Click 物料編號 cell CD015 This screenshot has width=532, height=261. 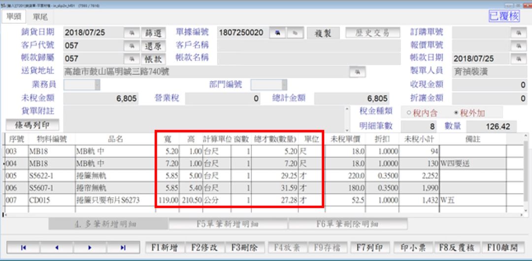click(52, 200)
